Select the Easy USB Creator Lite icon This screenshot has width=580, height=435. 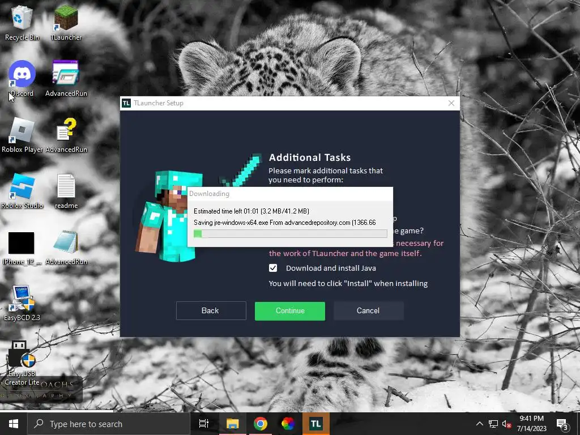click(x=22, y=363)
